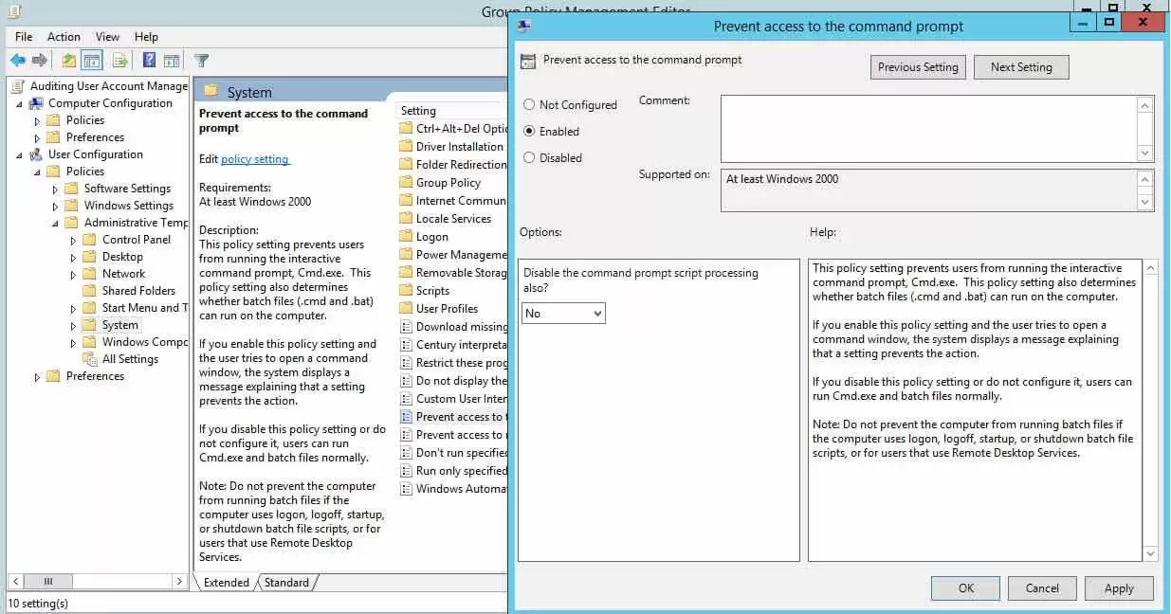
Task: Click the Help icon in the toolbar
Action: [150, 60]
